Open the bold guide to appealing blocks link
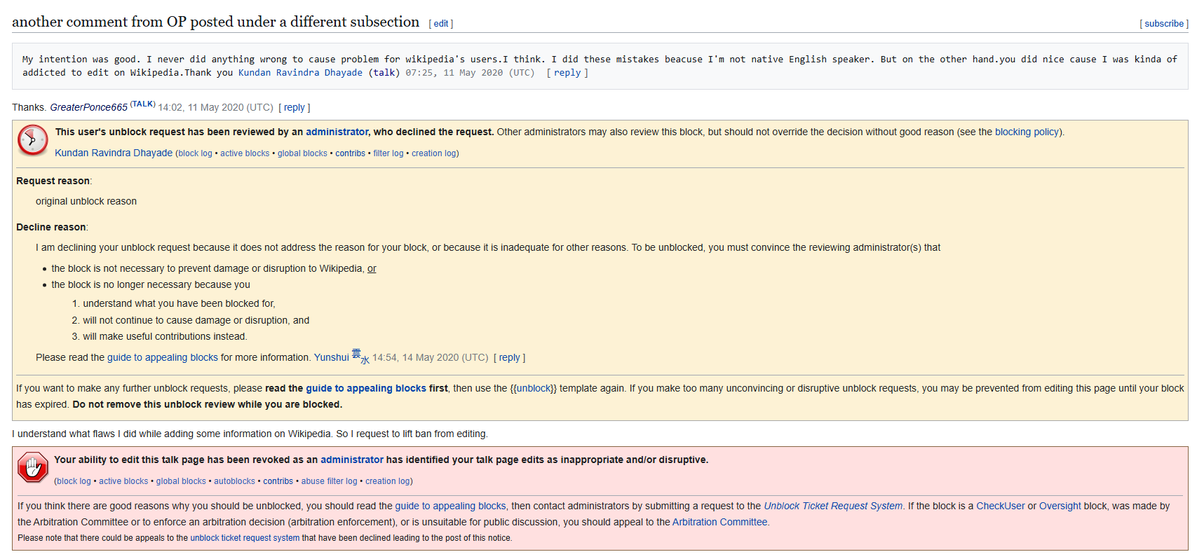The width and height of the screenshot is (1197, 559). [366, 388]
